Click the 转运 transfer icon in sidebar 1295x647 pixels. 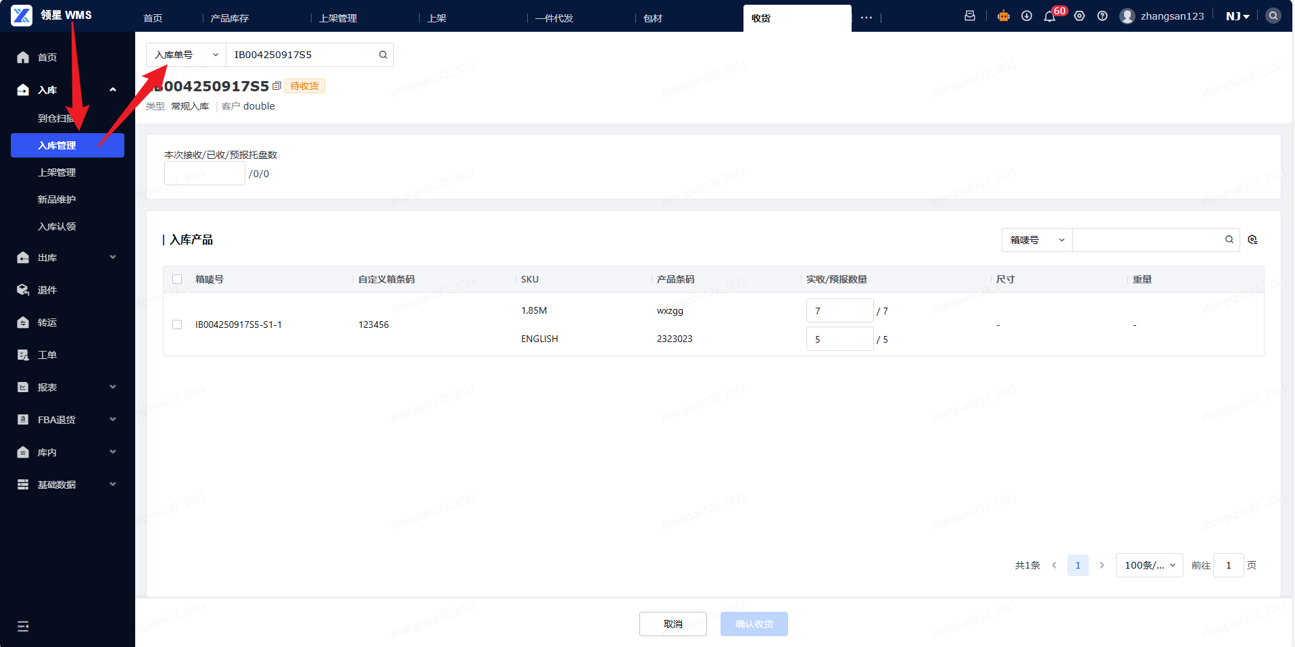pyautogui.click(x=23, y=322)
